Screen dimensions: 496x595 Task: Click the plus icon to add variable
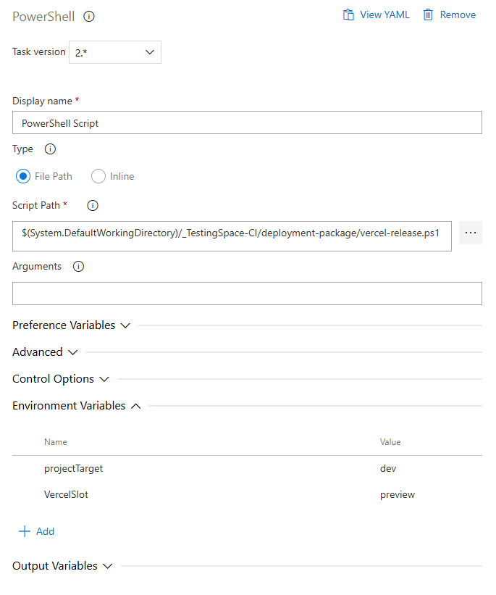(25, 531)
